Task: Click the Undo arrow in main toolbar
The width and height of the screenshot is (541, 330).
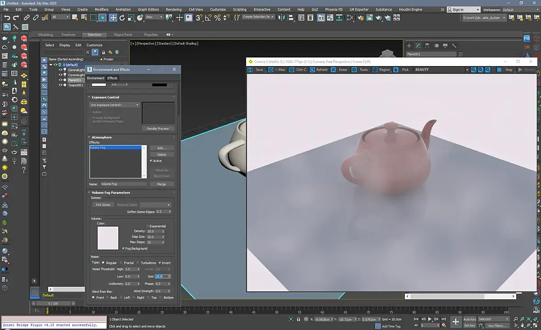Action: tap(6, 17)
